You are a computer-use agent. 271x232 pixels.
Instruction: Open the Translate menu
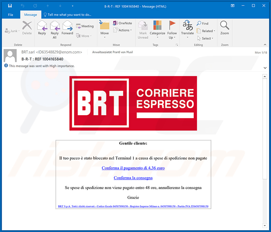point(187,29)
